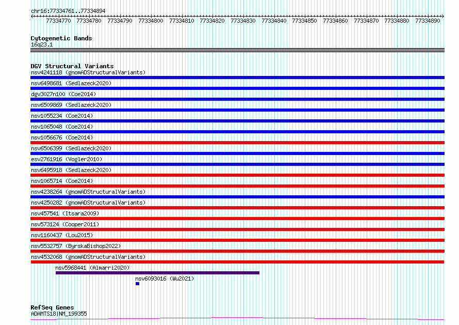Click the nsv4532068 (gnomADStructuralVariants) label

[88, 257]
